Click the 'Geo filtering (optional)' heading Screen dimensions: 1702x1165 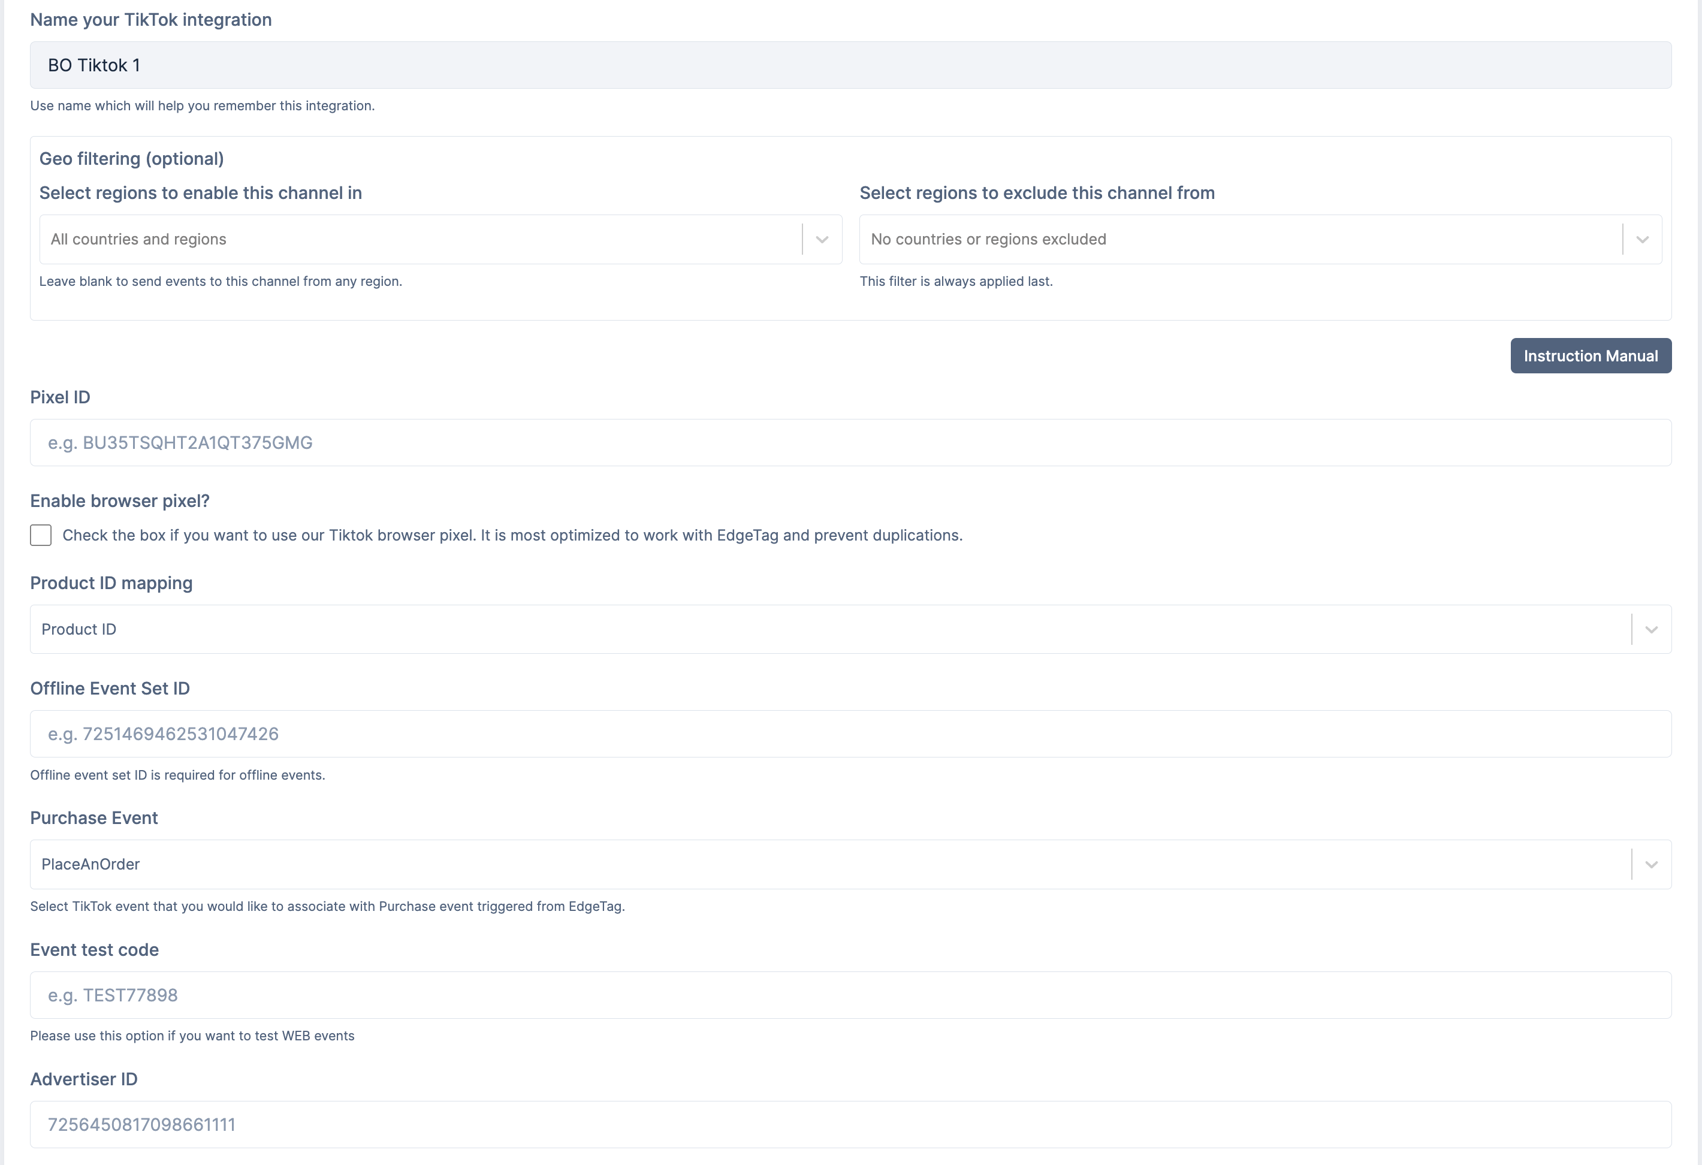click(131, 159)
